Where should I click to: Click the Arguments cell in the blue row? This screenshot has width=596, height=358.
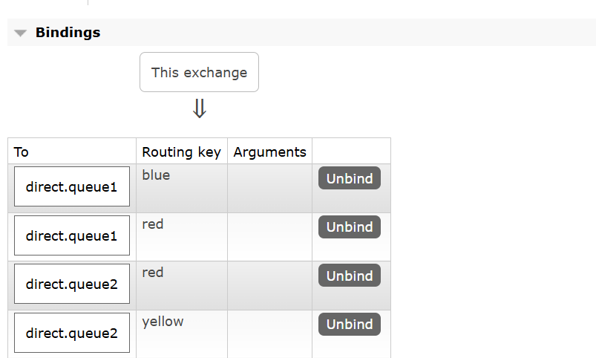click(269, 188)
